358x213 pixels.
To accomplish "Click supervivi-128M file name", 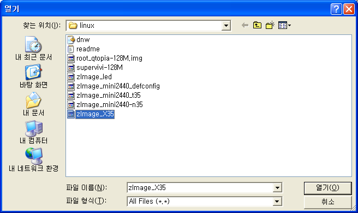I will tap(99, 68).
